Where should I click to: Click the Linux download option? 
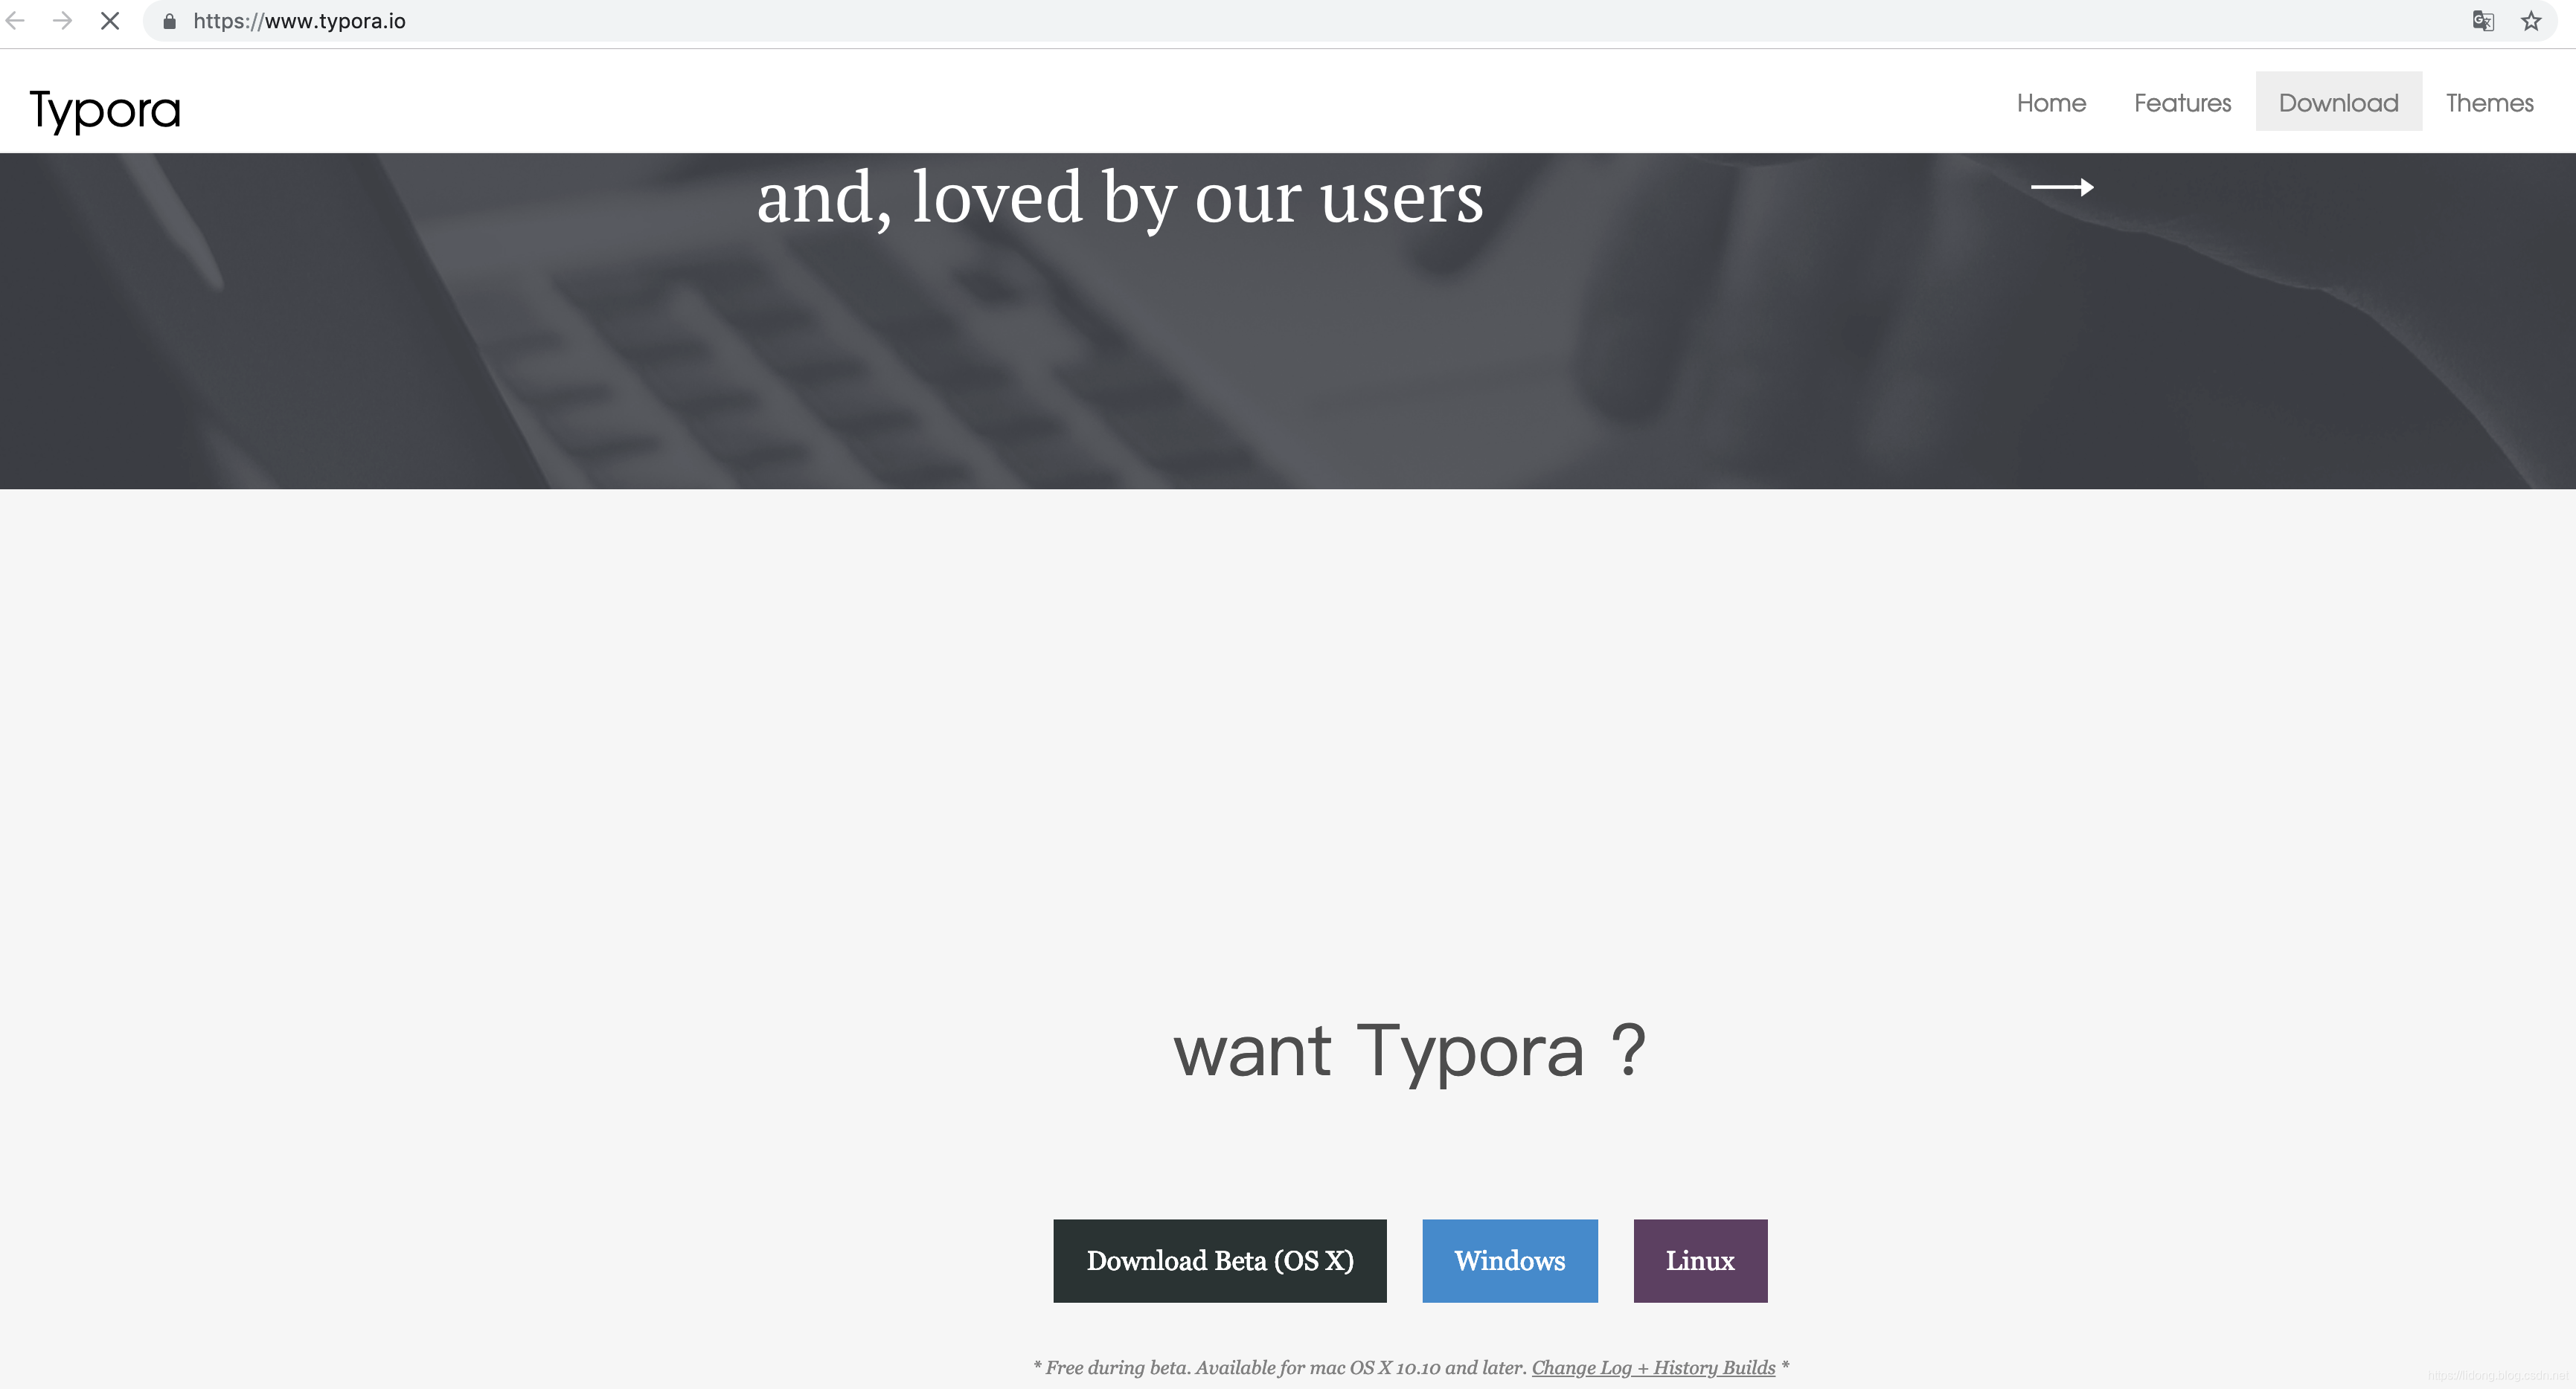click(x=1699, y=1260)
